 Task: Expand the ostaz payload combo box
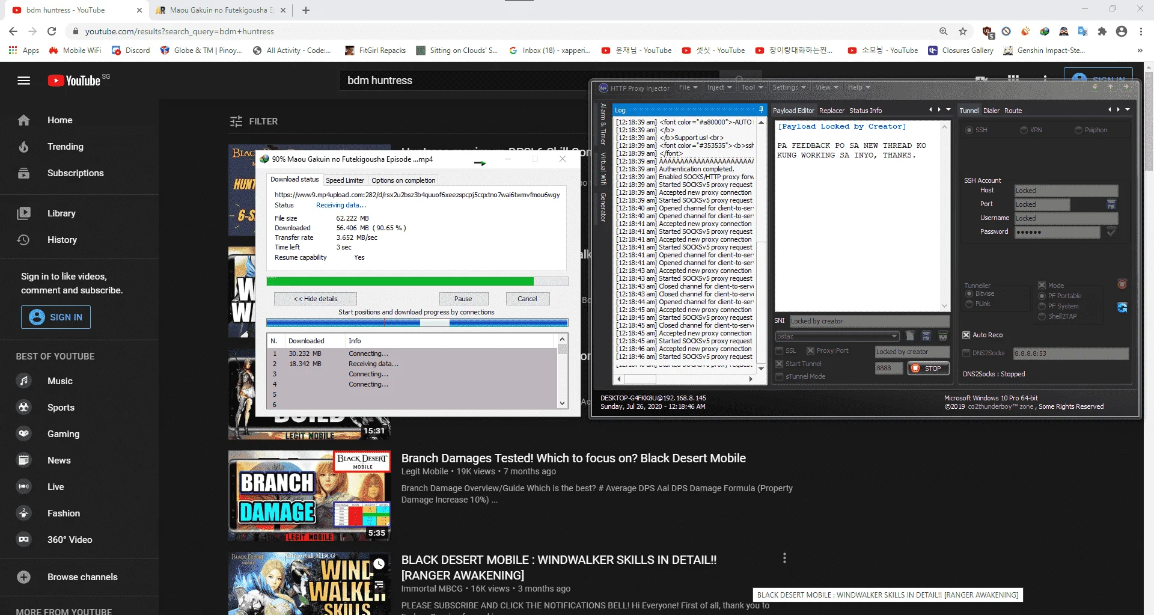(x=894, y=336)
